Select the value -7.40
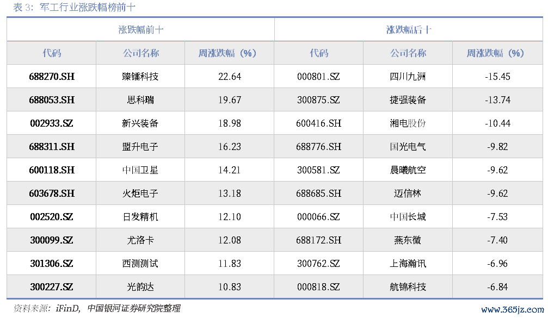 (x=498, y=240)
